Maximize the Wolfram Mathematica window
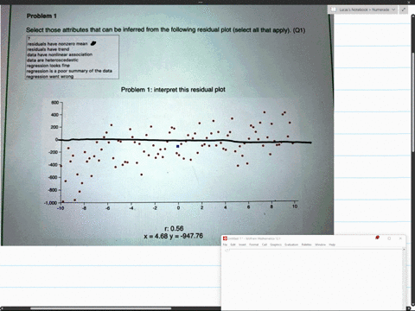Image resolution: width=415 pixels, height=311 pixels. point(389,238)
